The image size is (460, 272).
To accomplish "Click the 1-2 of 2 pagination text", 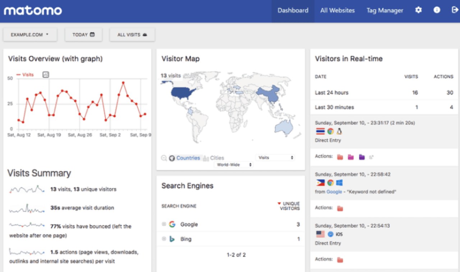I will pos(236,255).
